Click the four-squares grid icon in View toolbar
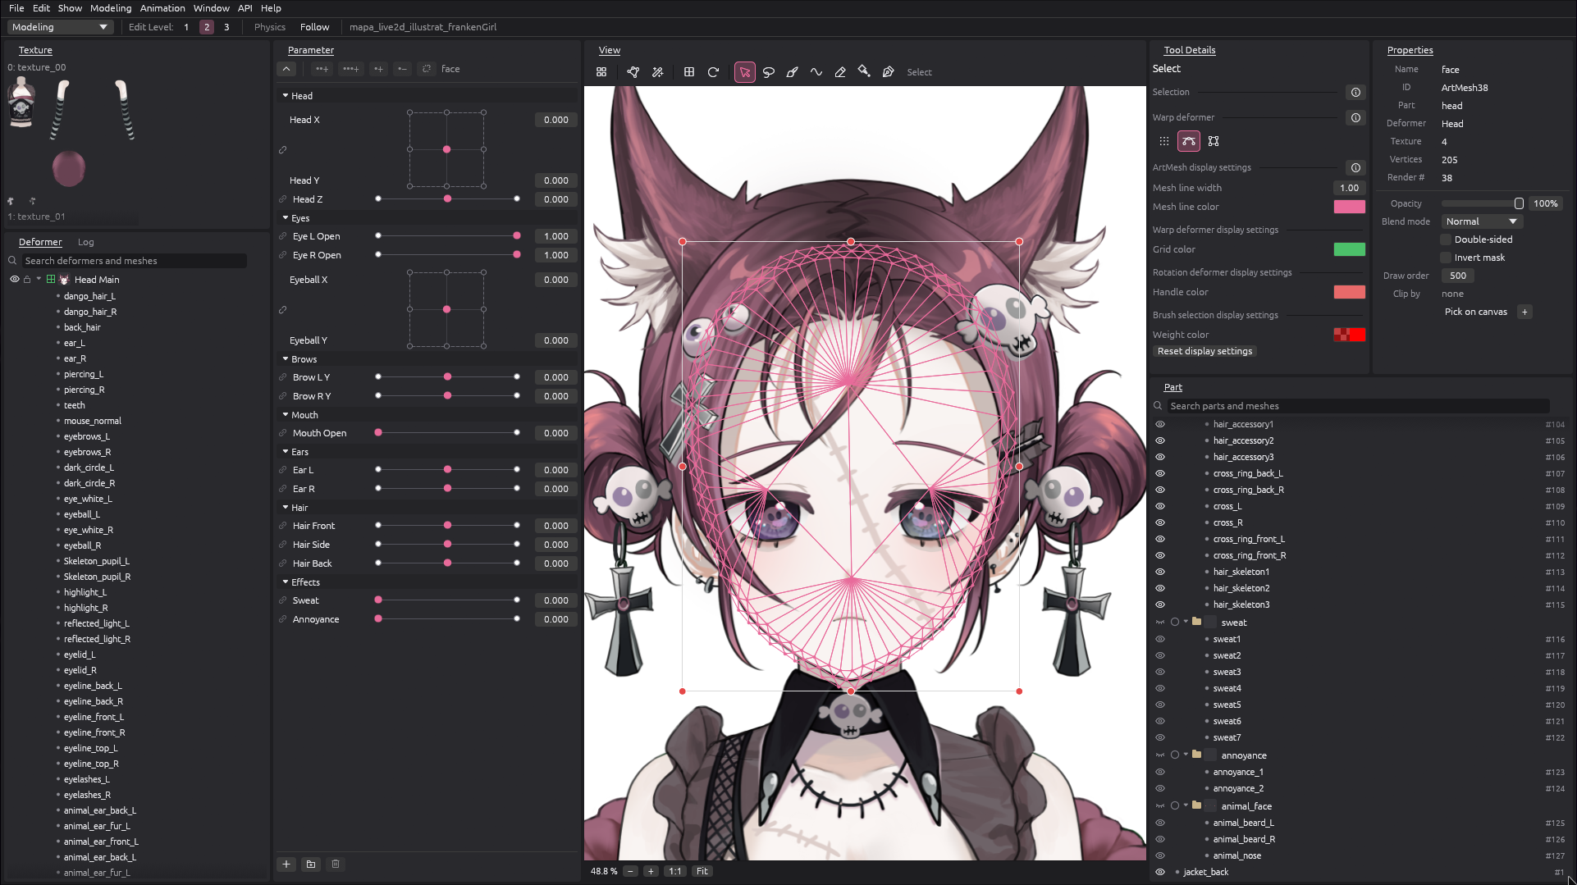This screenshot has height=885, width=1577. pyautogui.click(x=601, y=72)
